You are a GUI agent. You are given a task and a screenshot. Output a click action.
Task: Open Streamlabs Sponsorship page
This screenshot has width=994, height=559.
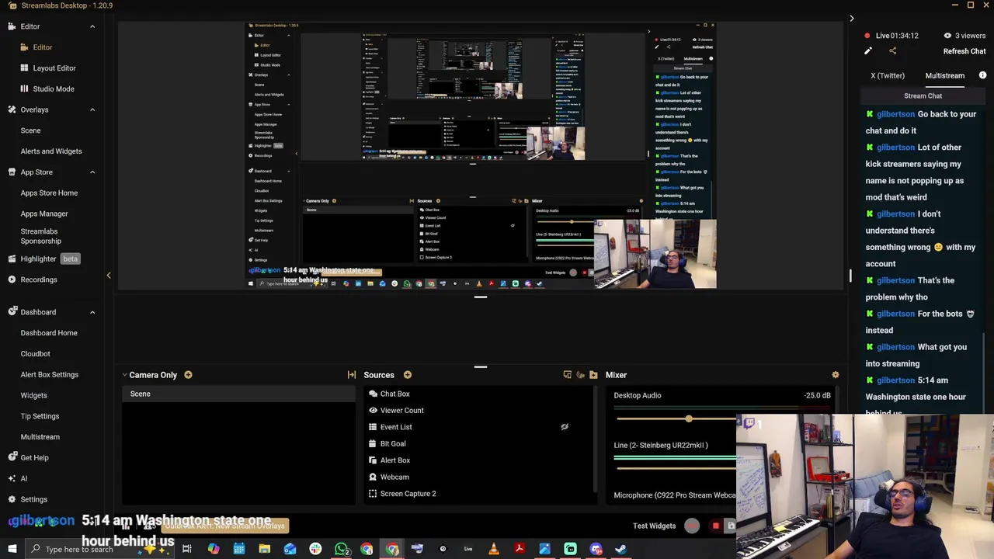point(40,236)
